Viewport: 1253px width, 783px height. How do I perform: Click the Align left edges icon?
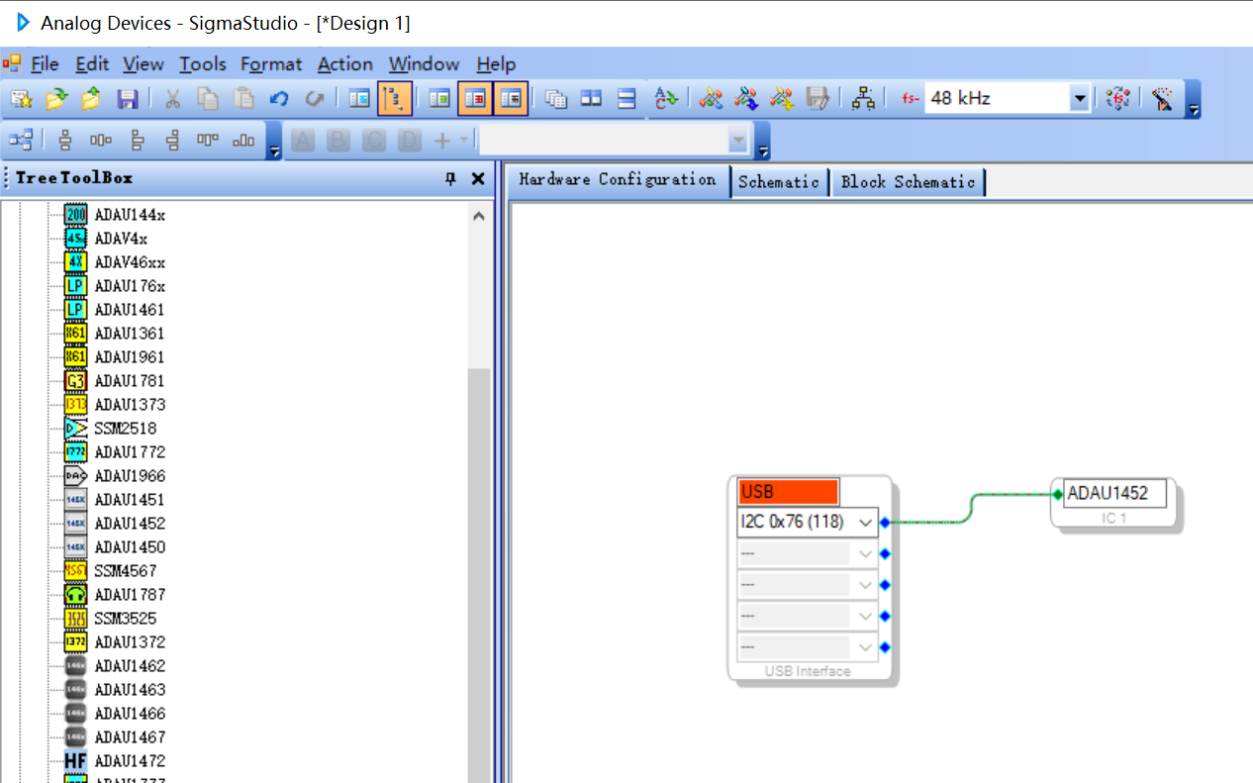pos(137,141)
